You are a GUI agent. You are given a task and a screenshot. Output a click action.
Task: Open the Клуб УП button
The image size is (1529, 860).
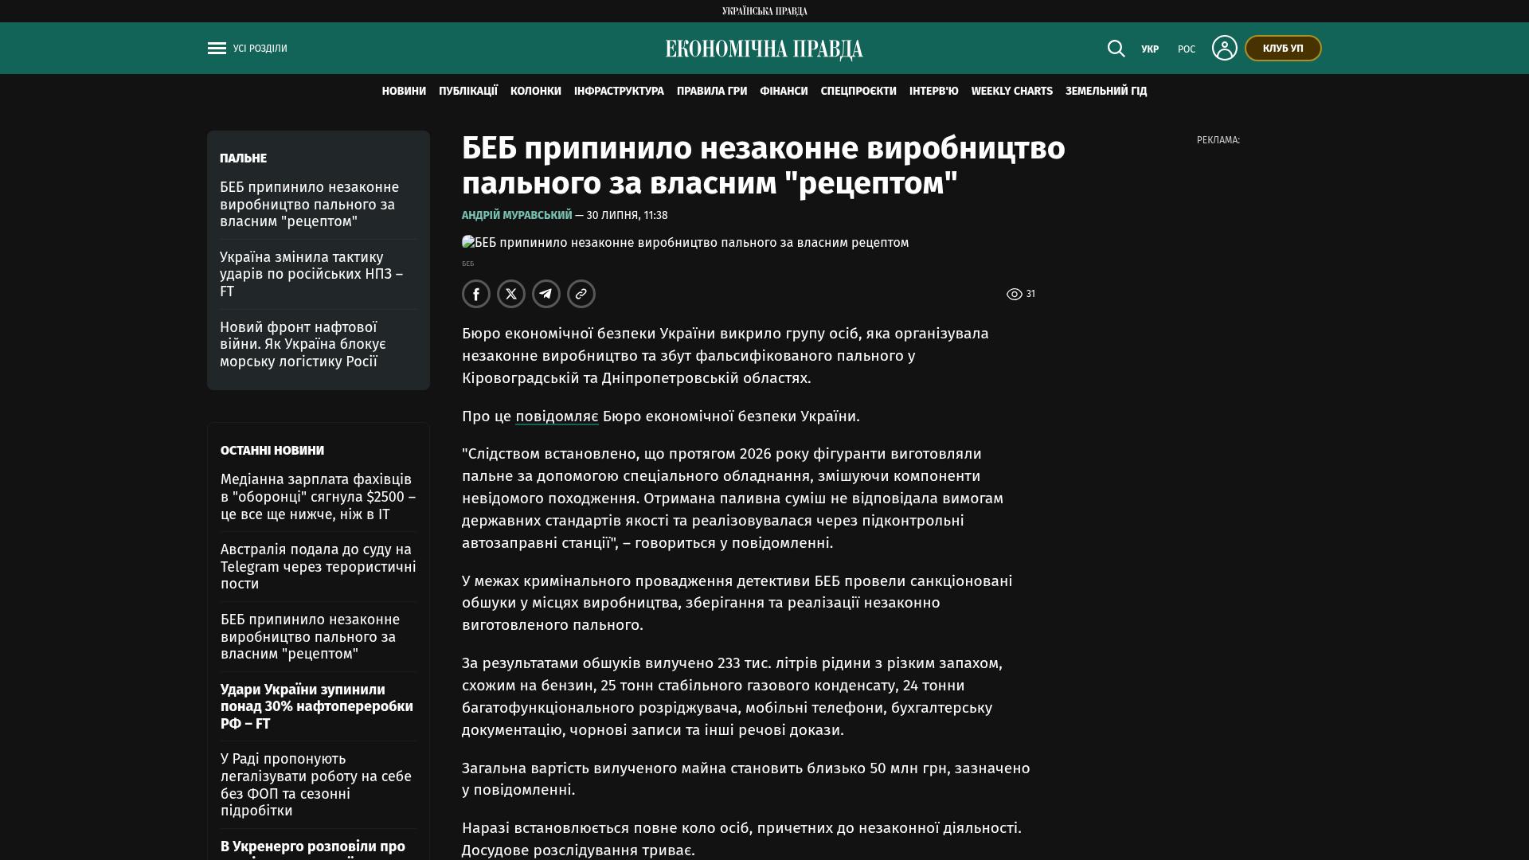point(1283,49)
